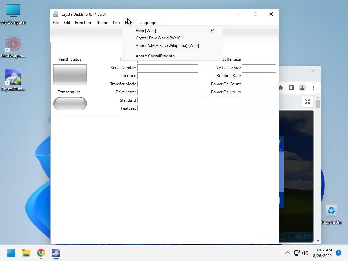
Task: Open notification center badge
Action: pos(338,253)
